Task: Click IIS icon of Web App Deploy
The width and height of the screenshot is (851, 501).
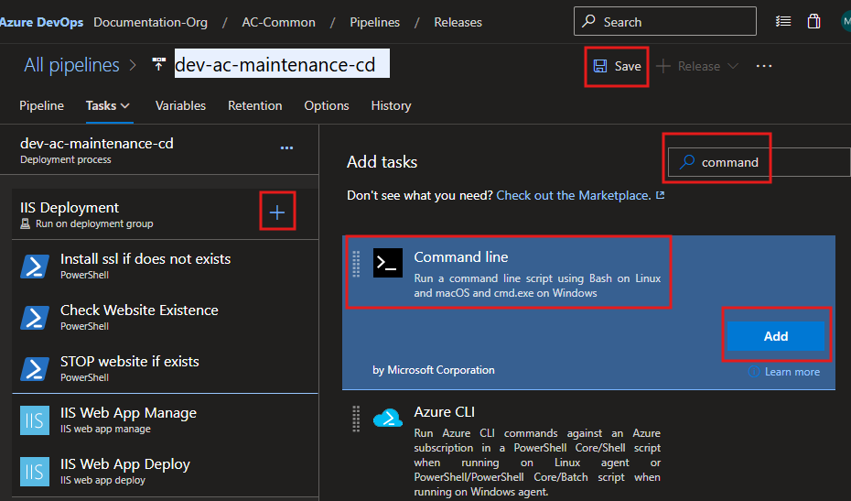Action: click(x=34, y=472)
